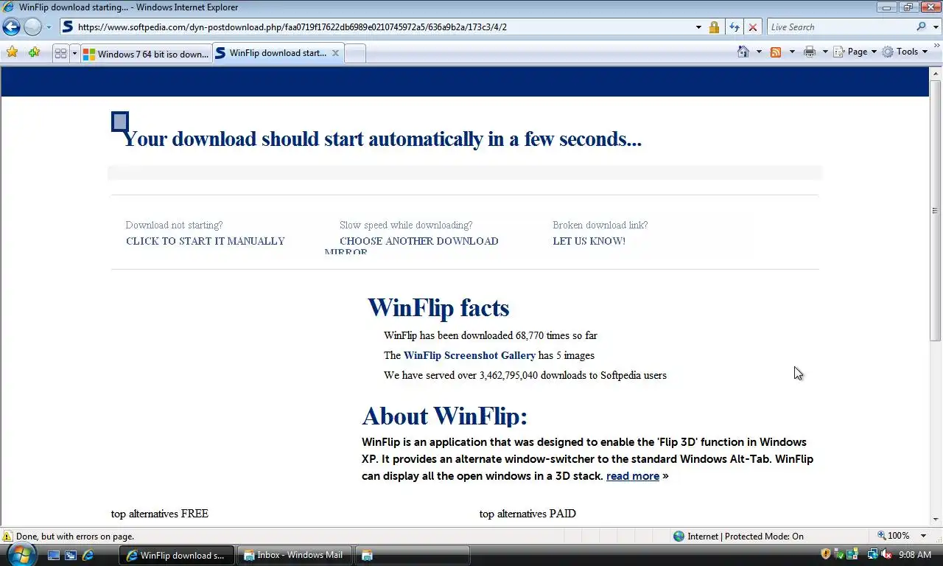This screenshot has width=943, height=566.
Task: Click the muted volume tray icon
Action: pos(886,554)
